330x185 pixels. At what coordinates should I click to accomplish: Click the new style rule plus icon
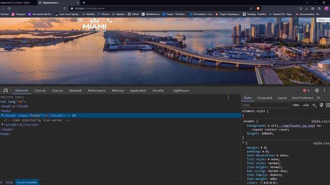click(314, 105)
